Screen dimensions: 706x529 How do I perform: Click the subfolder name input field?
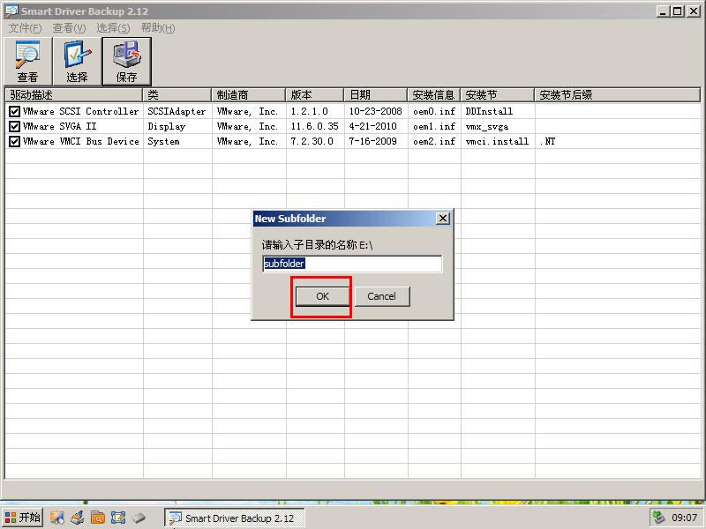(x=352, y=264)
